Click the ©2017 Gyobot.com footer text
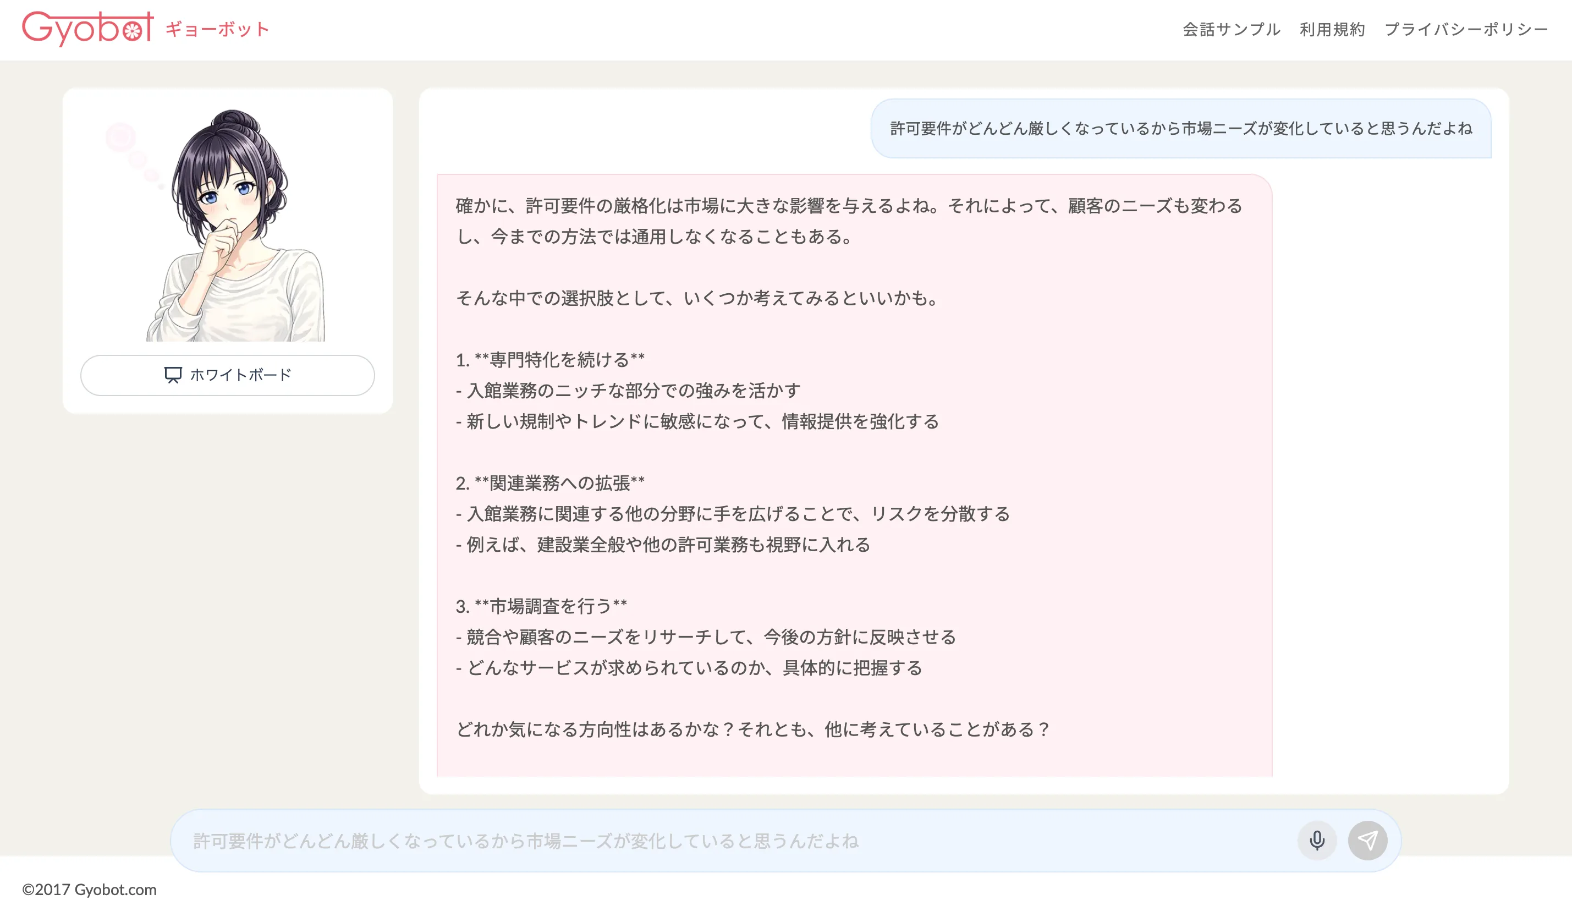The height and width of the screenshot is (922, 1572). (x=89, y=889)
